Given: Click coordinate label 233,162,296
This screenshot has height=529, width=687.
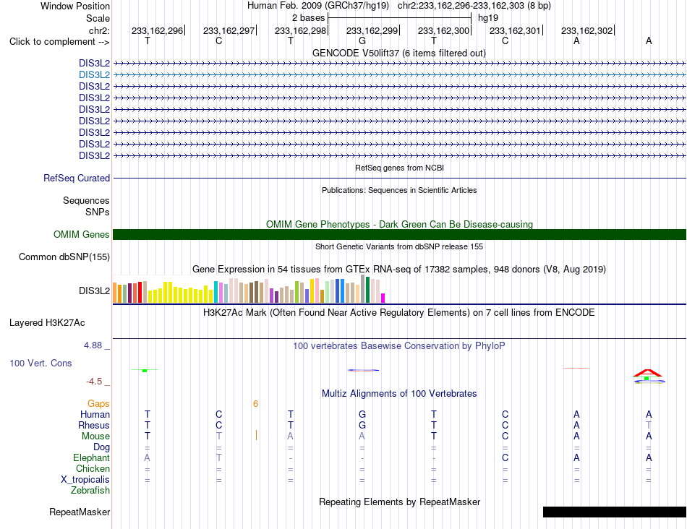Looking at the screenshot, I should [158, 30].
